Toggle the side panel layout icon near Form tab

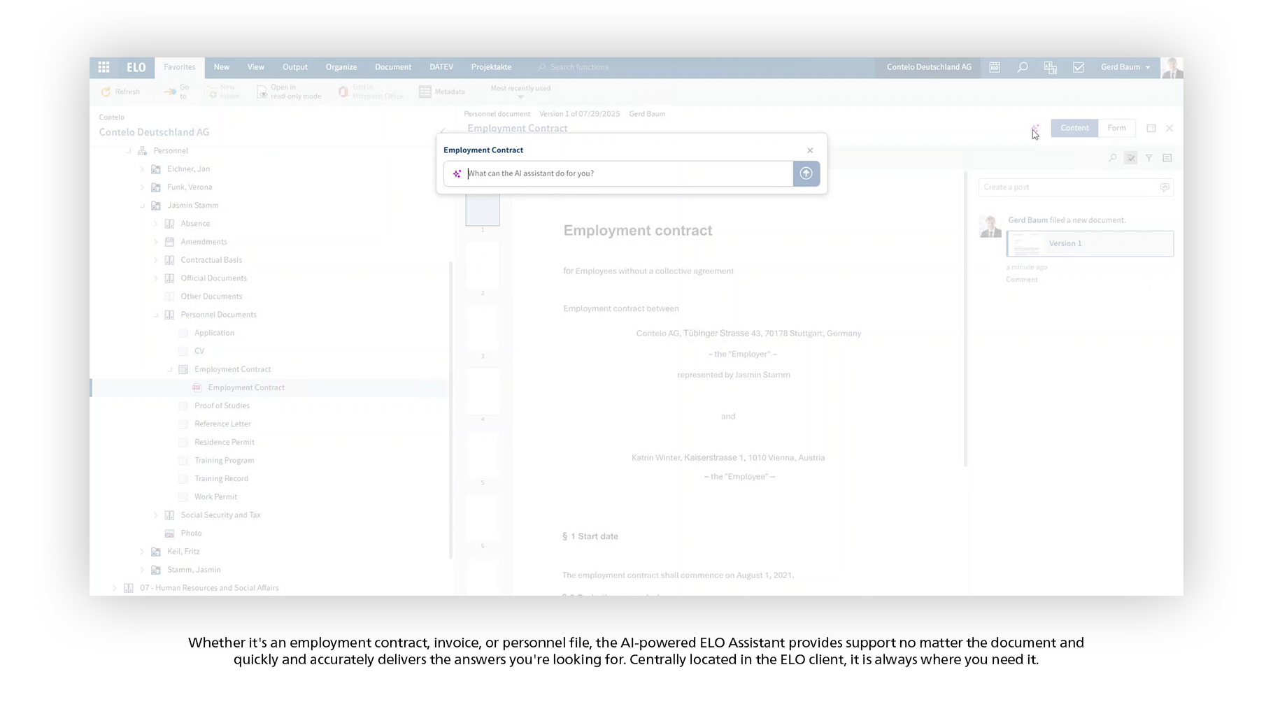tap(1151, 128)
